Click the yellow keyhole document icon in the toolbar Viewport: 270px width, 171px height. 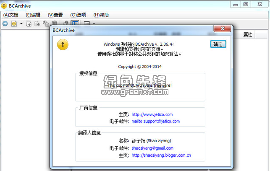pyautogui.click(x=14, y=23)
